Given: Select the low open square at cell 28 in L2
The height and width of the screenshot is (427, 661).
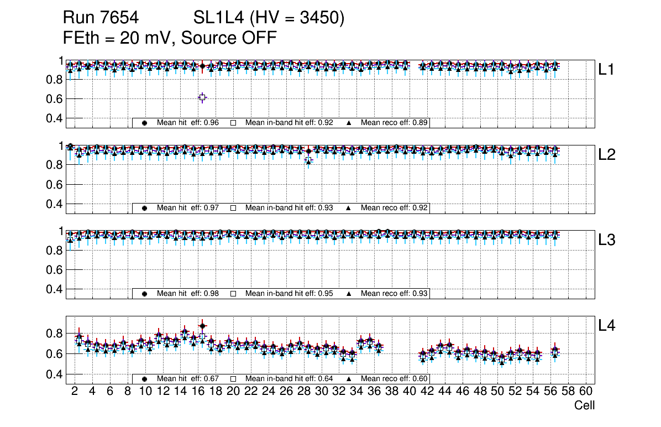Looking at the screenshot, I should (x=308, y=160).
